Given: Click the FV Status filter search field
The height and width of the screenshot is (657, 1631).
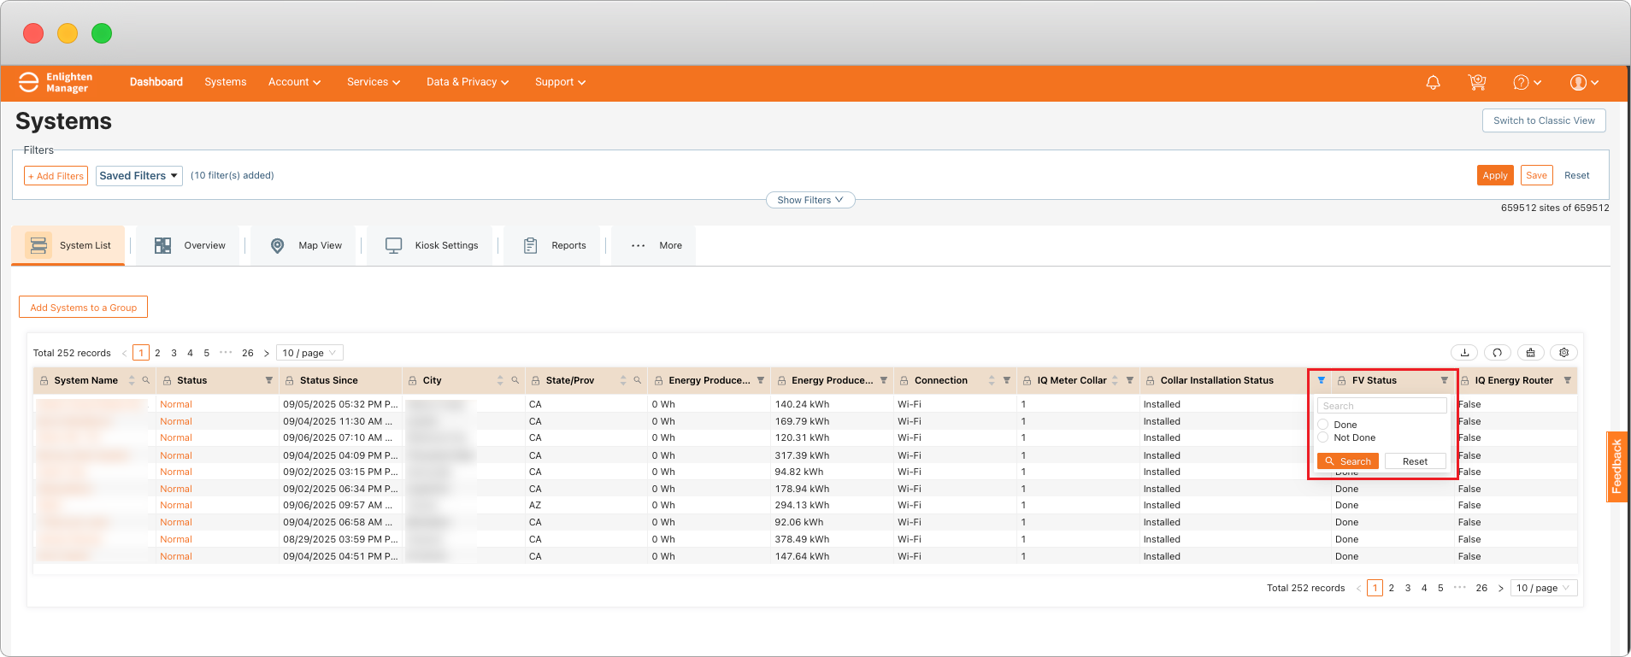Looking at the screenshot, I should 1382,406.
